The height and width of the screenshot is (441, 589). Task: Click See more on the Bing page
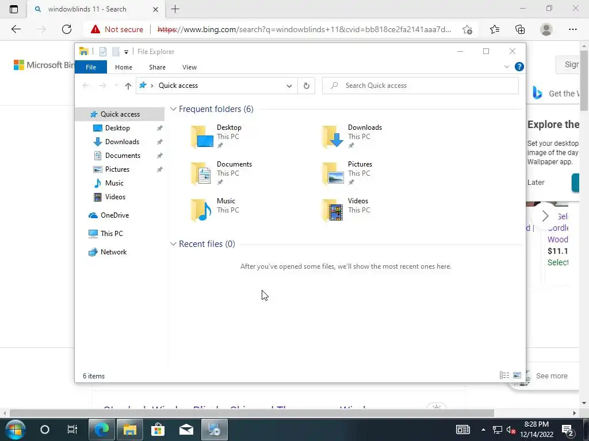552,376
